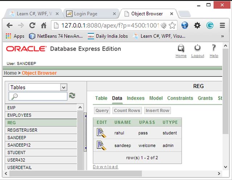Open the gear extension icon

(197, 25)
